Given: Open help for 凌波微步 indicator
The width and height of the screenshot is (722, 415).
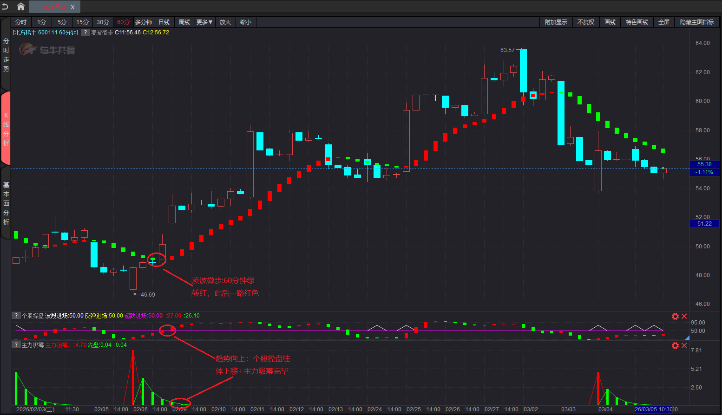Looking at the screenshot, I should pyautogui.click(x=85, y=32).
